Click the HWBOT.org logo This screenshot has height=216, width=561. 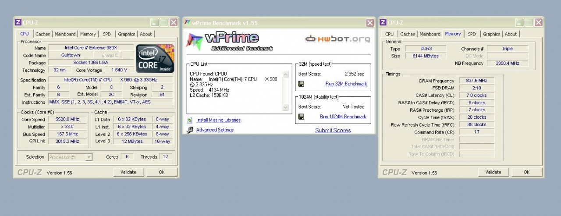(337, 39)
